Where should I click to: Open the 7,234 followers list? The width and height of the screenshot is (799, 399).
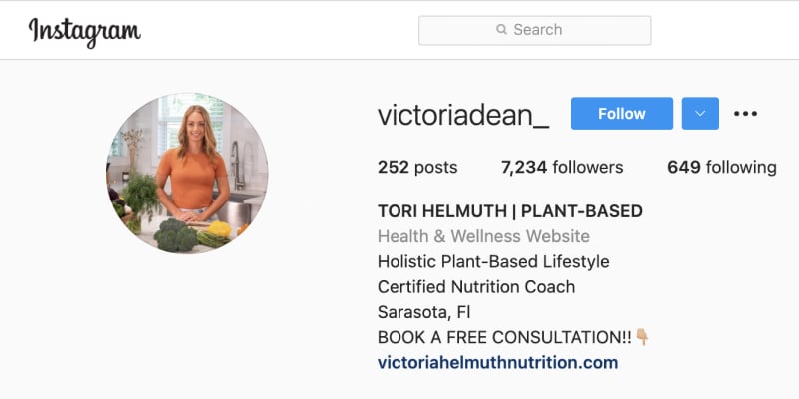pos(562,167)
